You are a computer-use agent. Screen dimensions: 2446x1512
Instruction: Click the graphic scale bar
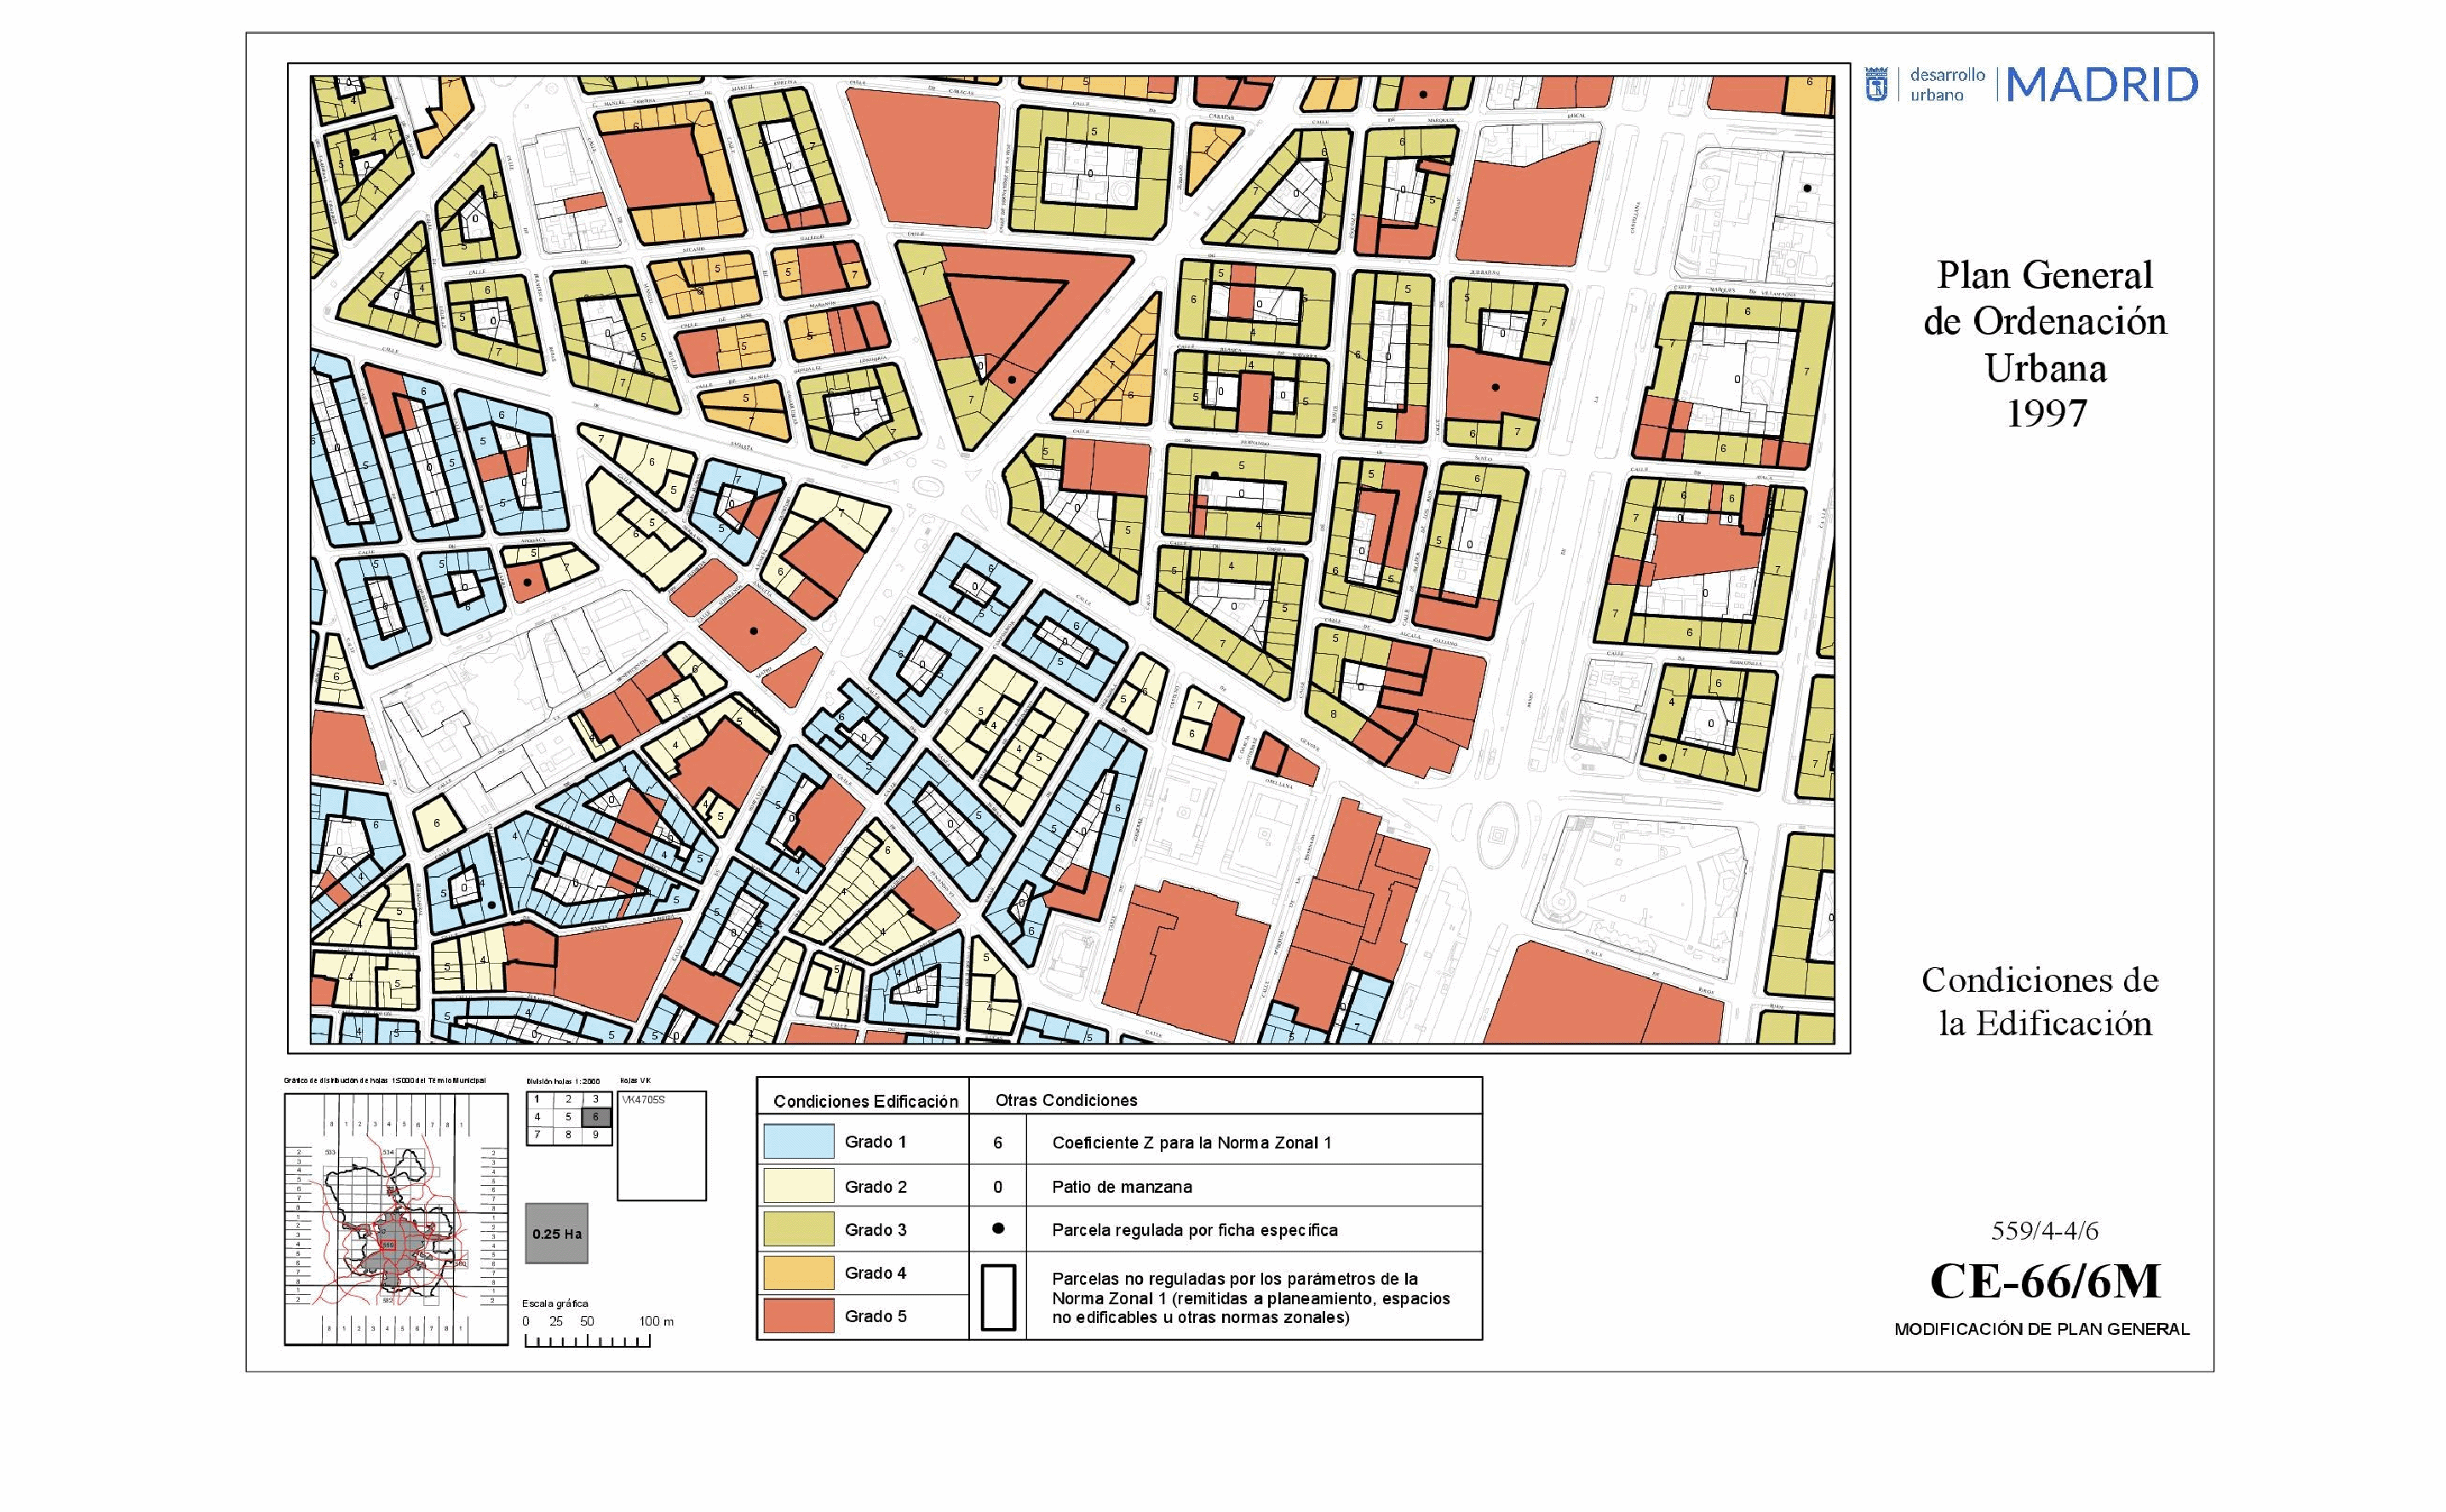pos(588,1340)
